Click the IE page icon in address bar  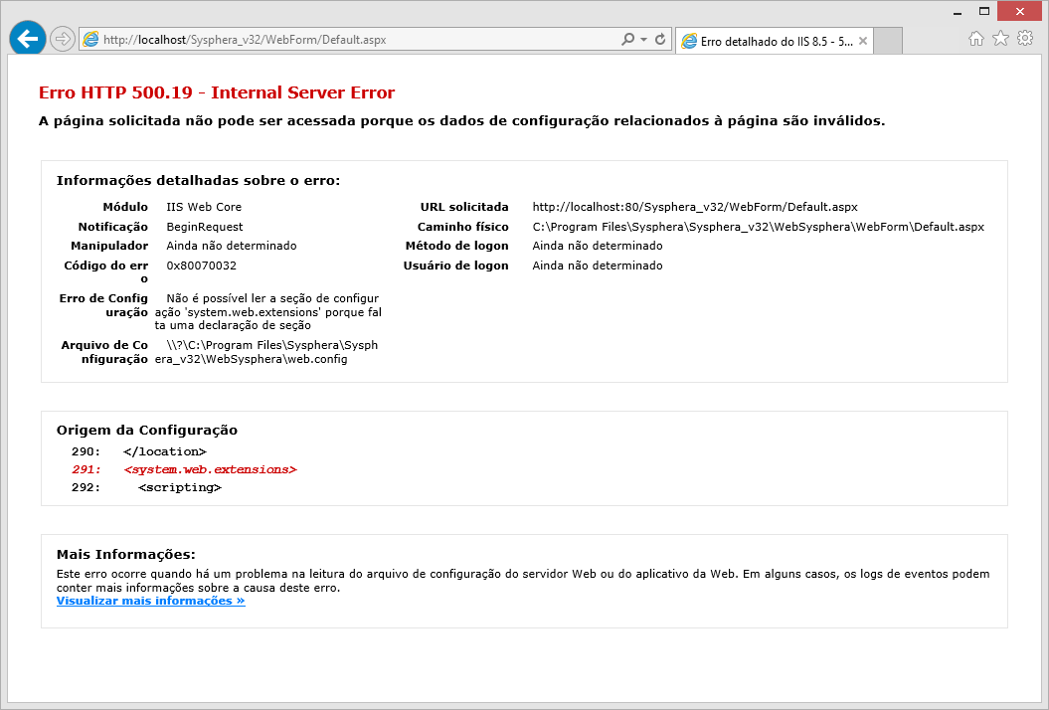[91, 40]
